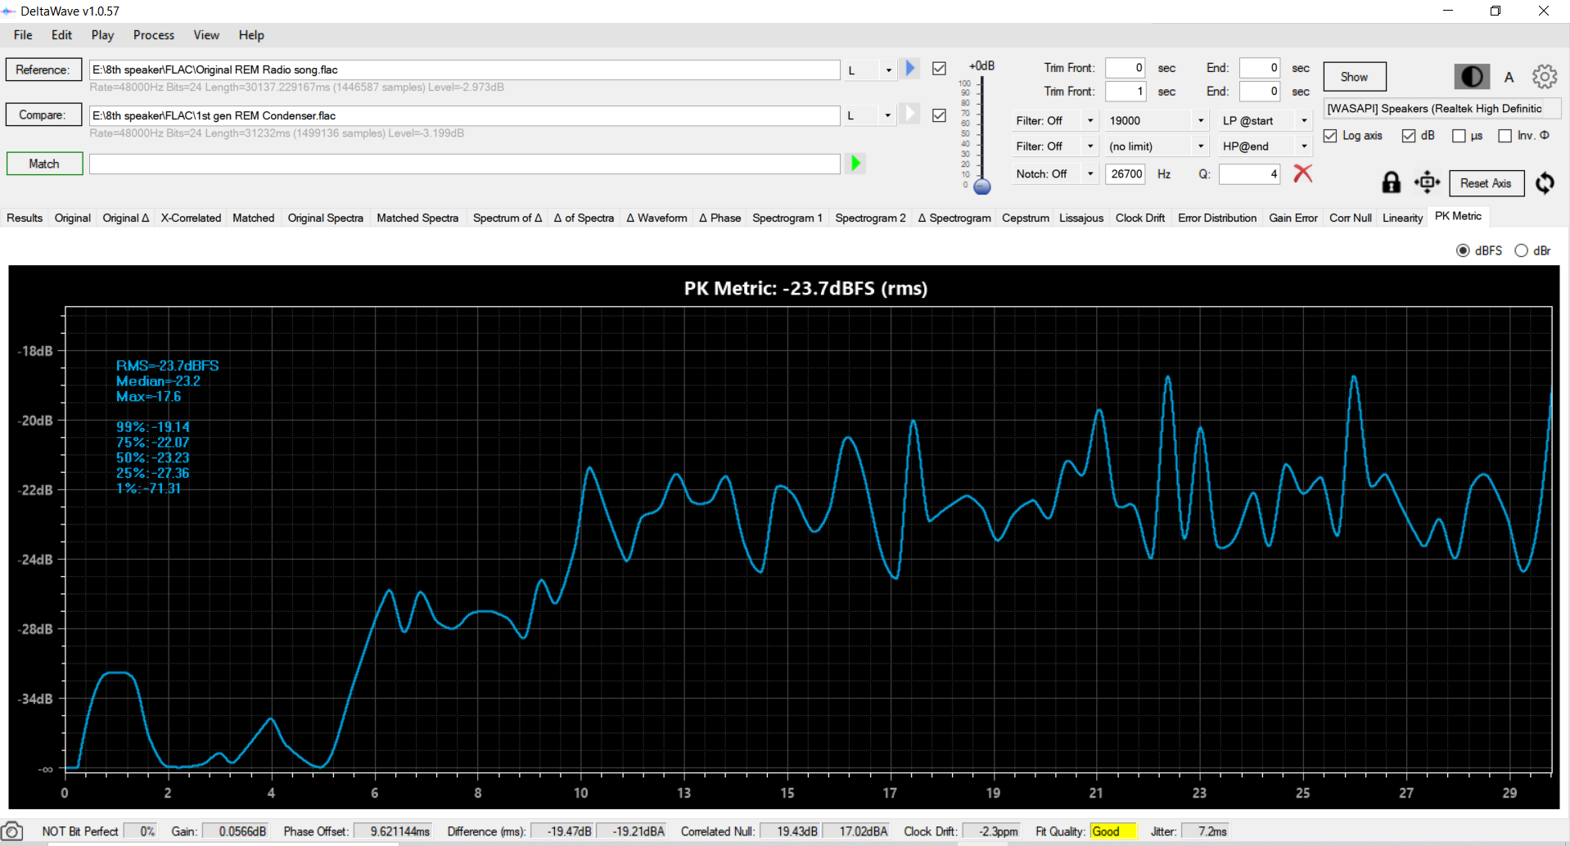Image resolution: width=1570 pixels, height=846 pixels.
Task: Open the Process menu
Action: 154,35
